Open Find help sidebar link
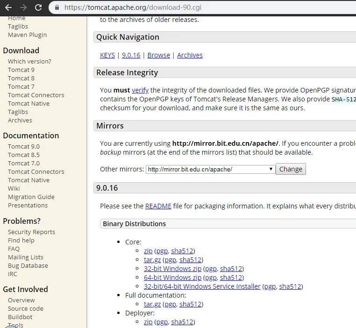This screenshot has height=328, width=356. coord(21,240)
